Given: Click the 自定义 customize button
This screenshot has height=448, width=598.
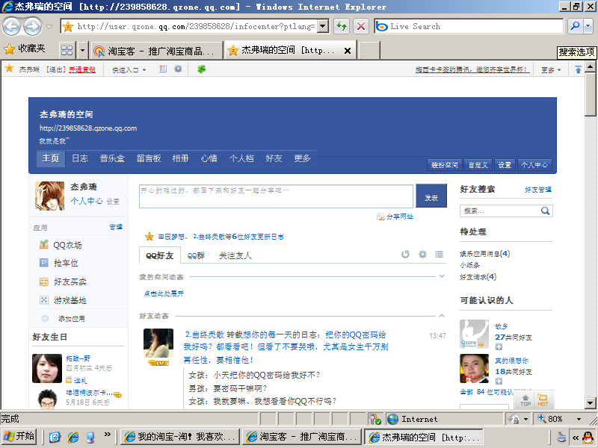Looking at the screenshot, I should 478,165.
